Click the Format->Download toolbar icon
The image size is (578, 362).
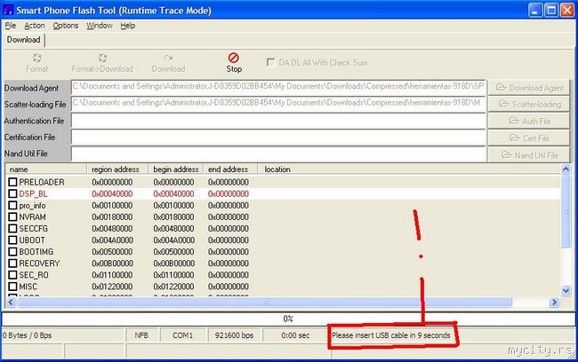(x=102, y=59)
